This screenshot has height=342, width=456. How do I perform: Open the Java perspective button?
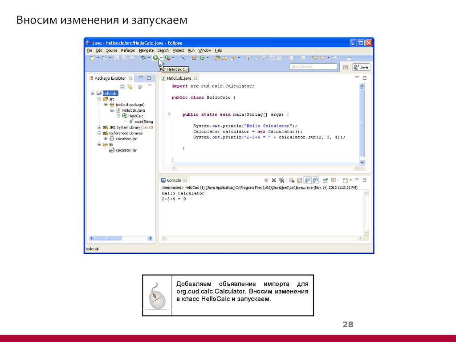pos(361,66)
